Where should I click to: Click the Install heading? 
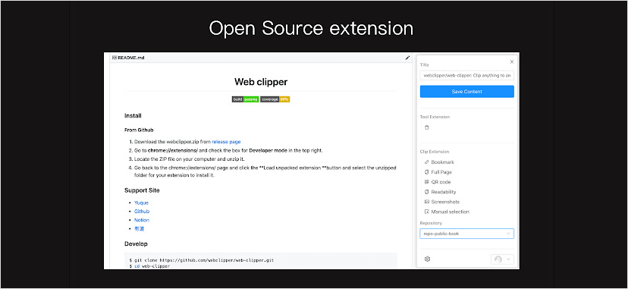click(x=133, y=116)
